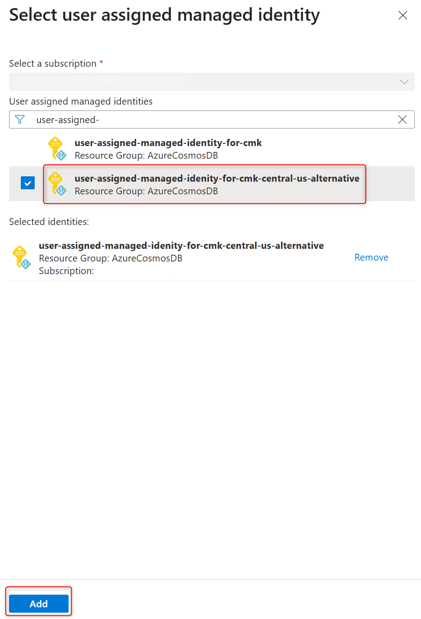Click the key icon of user-assigned-managed-identity-for-cmk
This screenshot has height=619, width=421.
pyautogui.click(x=57, y=149)
